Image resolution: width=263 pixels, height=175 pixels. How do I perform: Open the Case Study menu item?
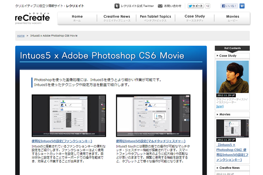195,18
